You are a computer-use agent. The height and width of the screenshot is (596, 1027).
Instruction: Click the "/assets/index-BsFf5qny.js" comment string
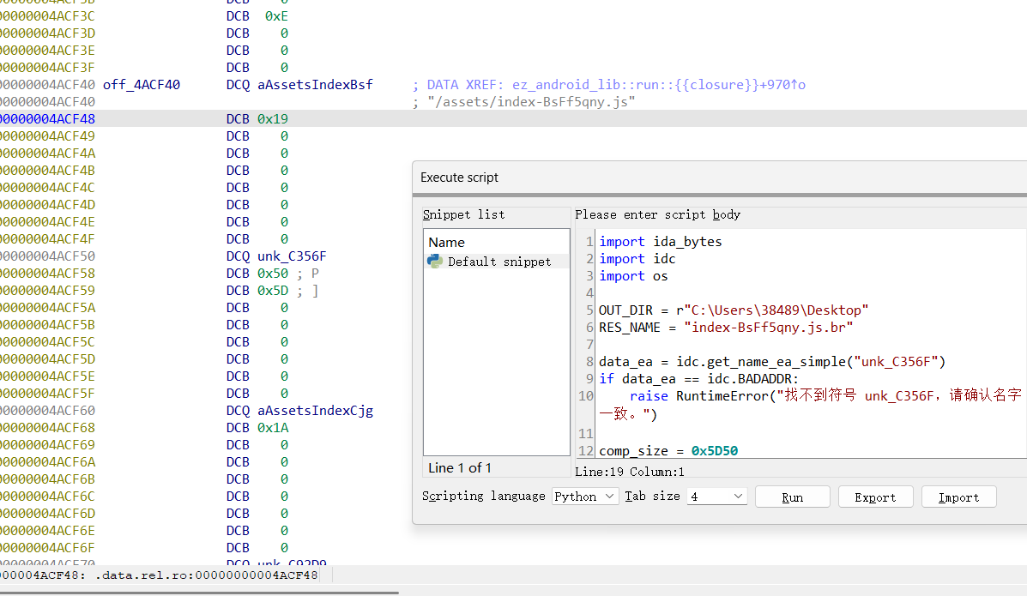tap(530, 101)
